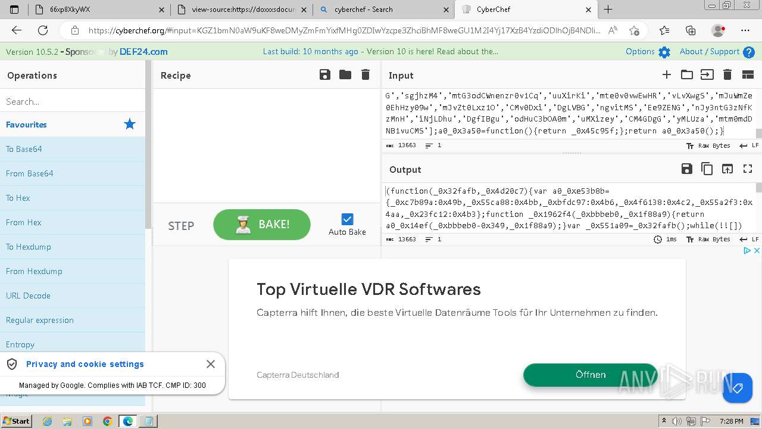
Task: Open folder as input
Action: (687, 74)
